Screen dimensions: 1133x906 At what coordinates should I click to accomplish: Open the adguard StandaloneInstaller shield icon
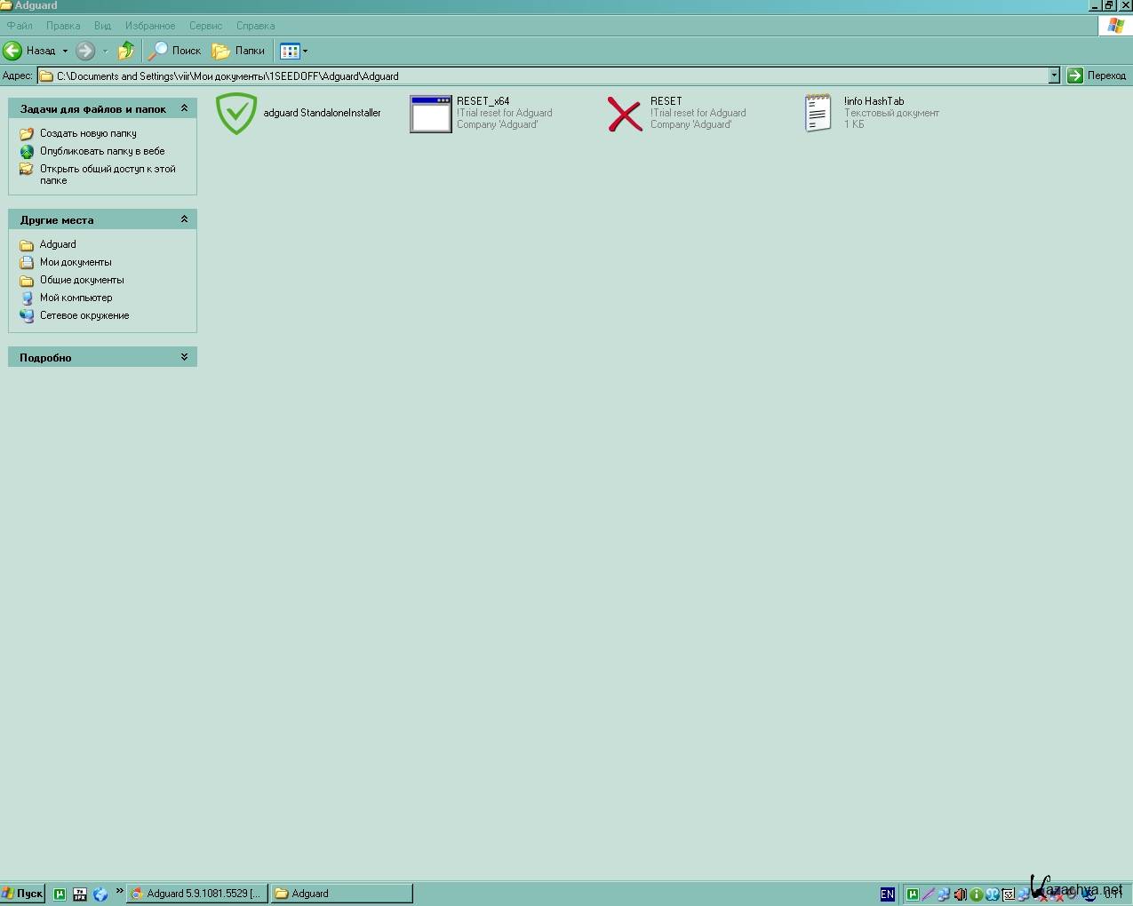click(x=236, y=114)
